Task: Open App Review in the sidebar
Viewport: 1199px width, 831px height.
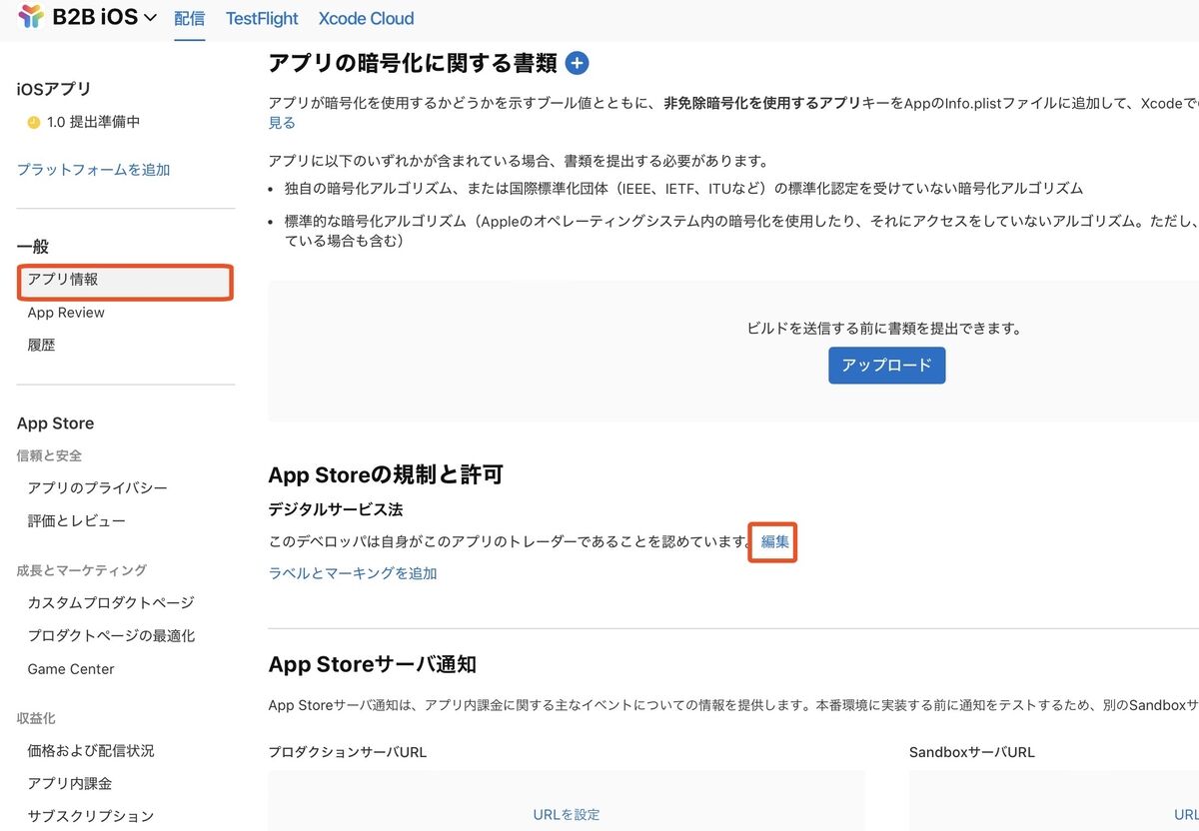Action: tap(66, 313)
